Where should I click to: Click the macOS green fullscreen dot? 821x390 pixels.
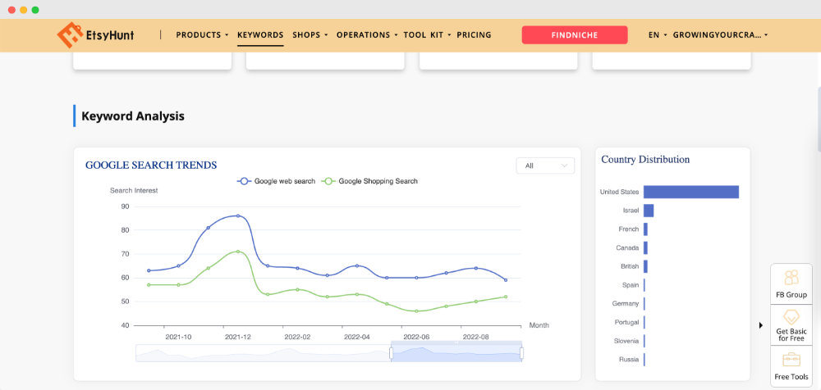click(35, 10)
